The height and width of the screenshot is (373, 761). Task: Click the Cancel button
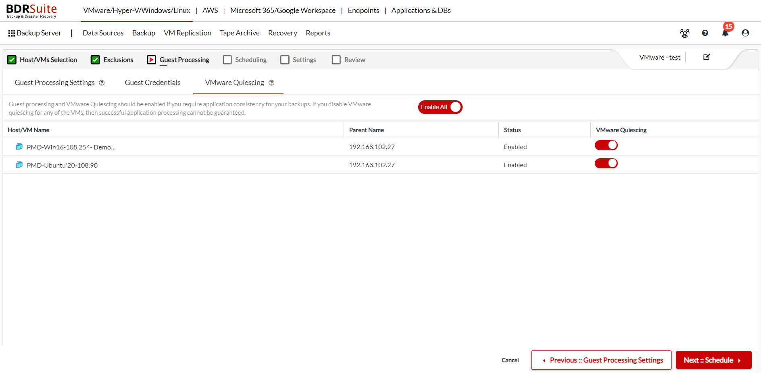[x=510, y=360]
